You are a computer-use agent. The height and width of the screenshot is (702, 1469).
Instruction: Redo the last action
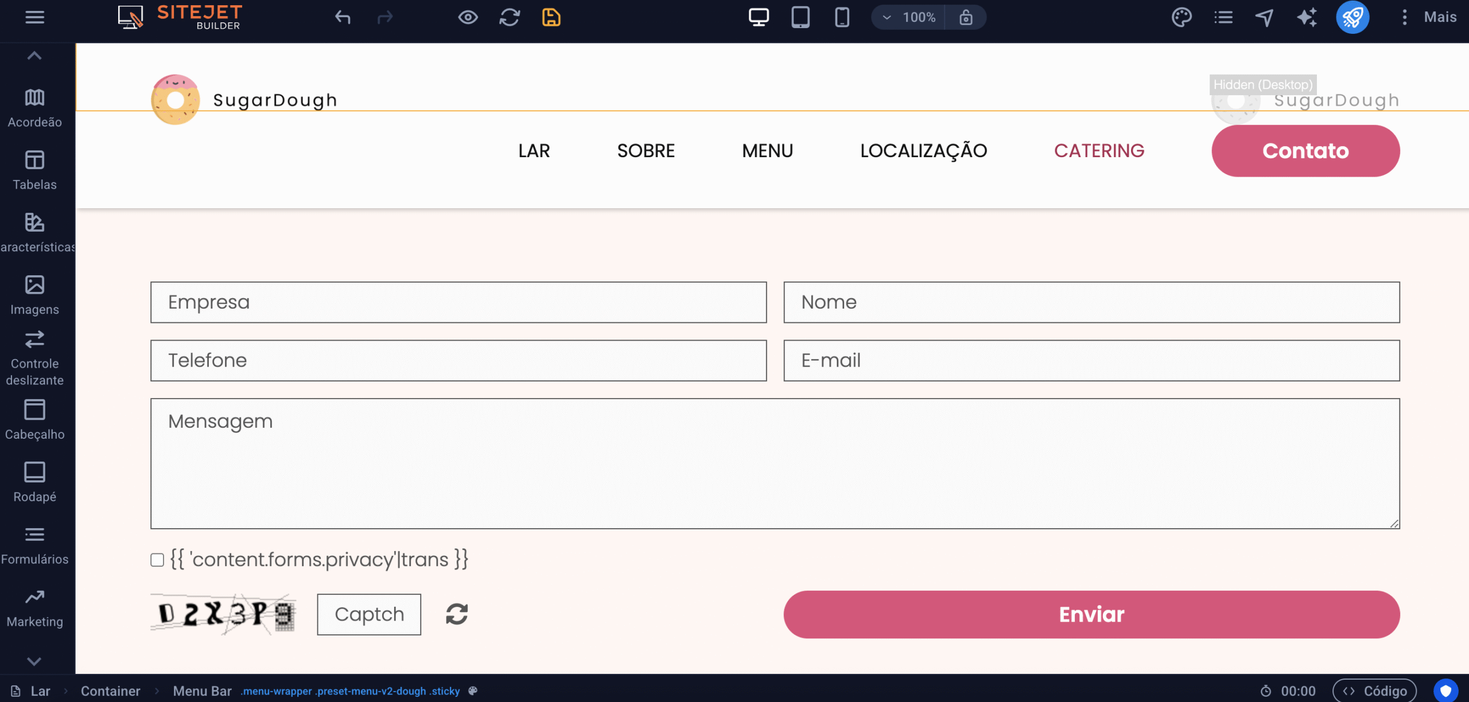pyautogui.click(x=385, y=17)
